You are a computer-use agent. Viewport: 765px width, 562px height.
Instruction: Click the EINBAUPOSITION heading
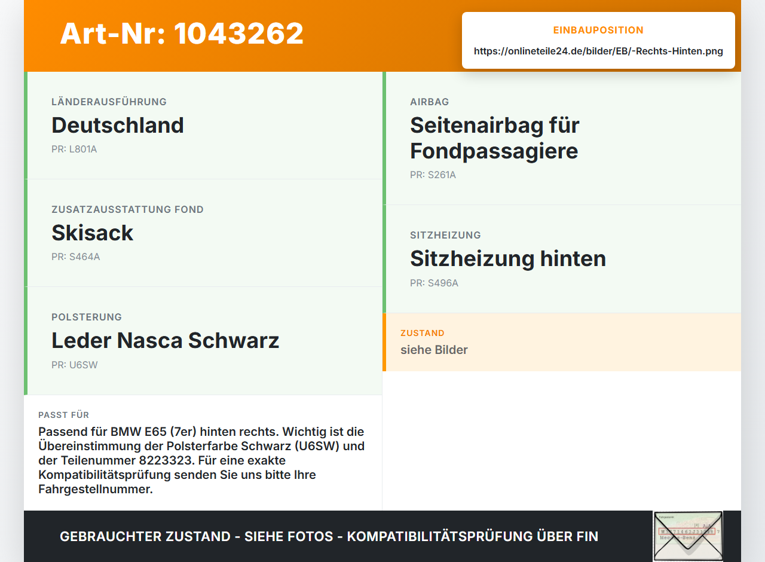pyautogui.click(x=598, y=30)
